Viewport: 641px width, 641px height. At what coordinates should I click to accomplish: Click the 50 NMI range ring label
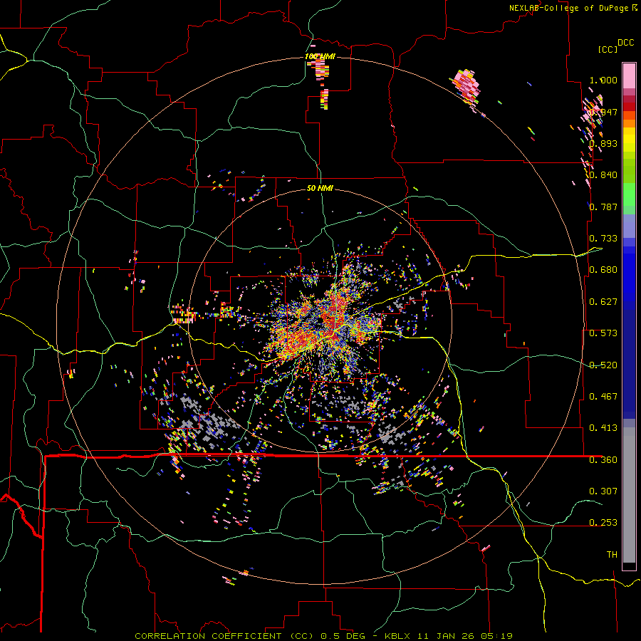coord(320,189)
